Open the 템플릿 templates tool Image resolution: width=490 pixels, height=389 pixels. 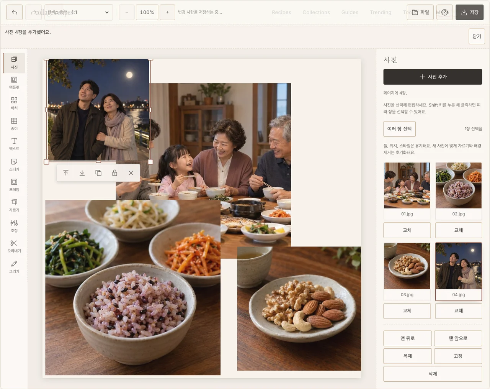pyautogui.click(x=14, y=83)
